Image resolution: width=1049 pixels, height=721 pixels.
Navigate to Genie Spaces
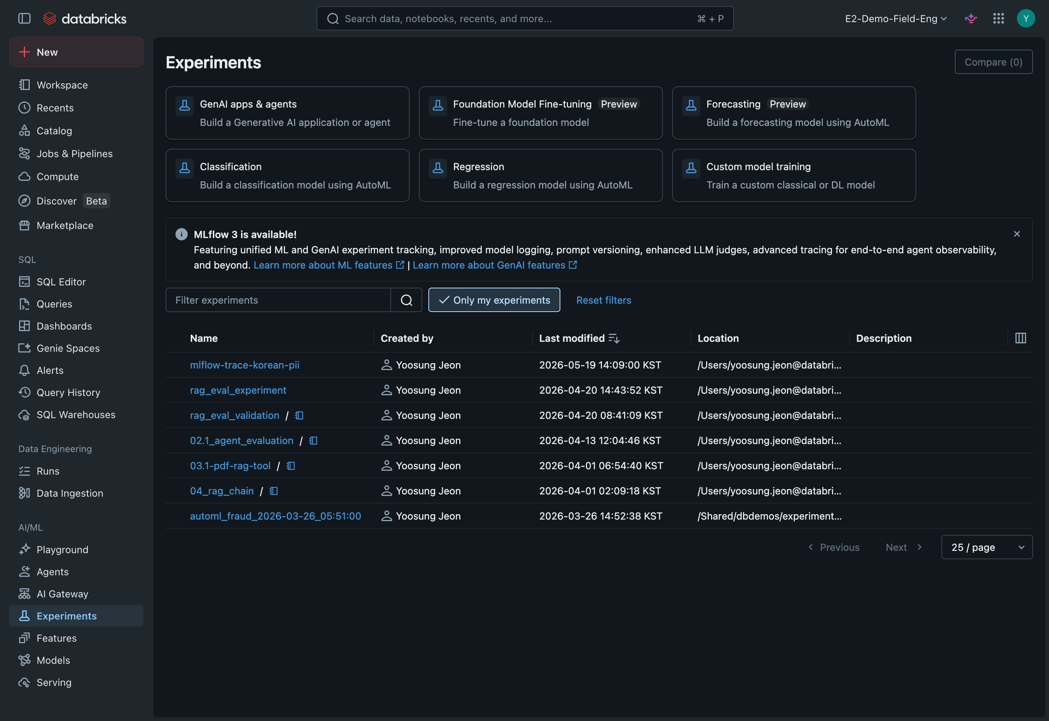[76, 348]
